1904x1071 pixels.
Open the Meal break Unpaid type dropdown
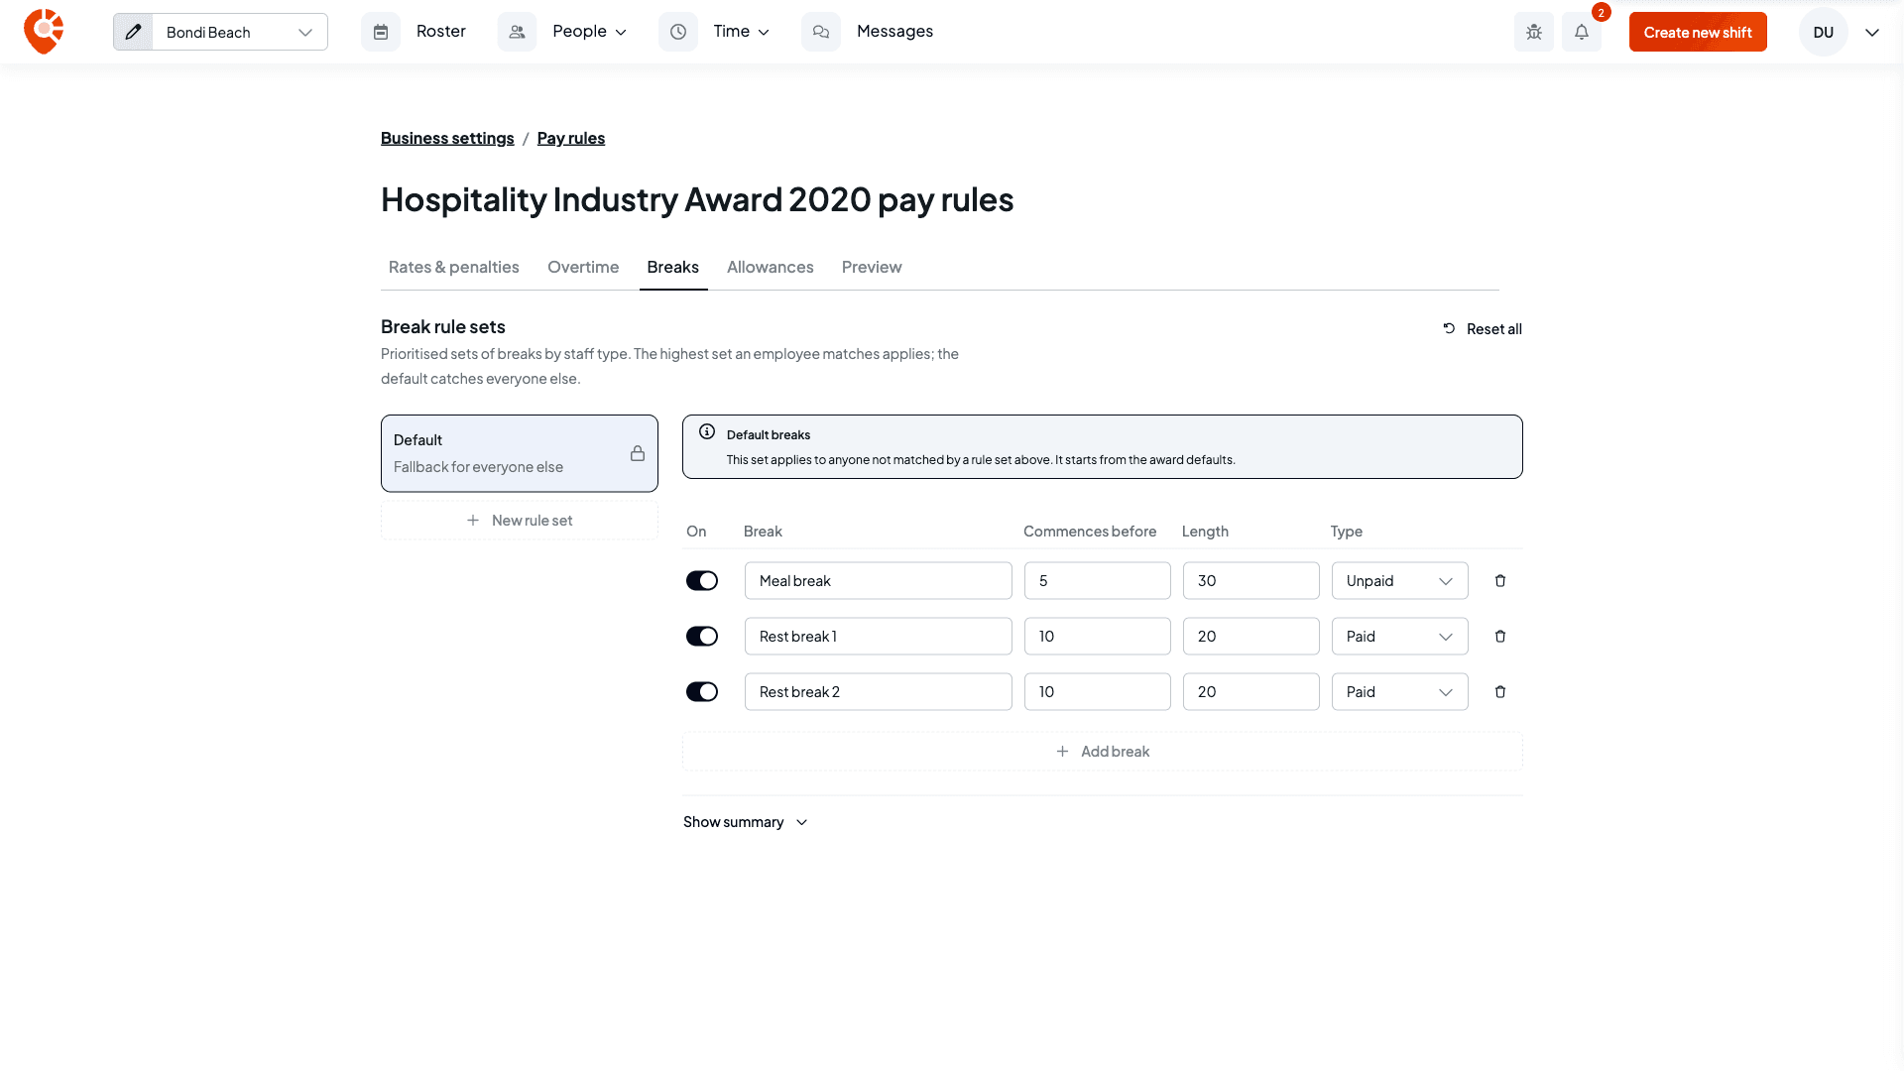pyautogui.click(x=1399, y=581)
